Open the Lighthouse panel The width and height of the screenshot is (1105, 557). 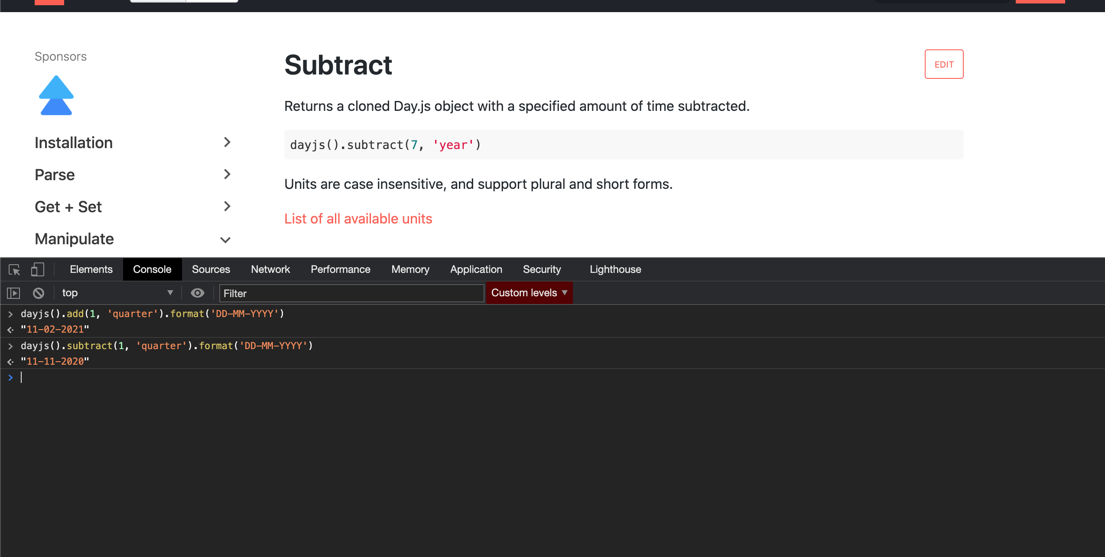pos(615,269)
